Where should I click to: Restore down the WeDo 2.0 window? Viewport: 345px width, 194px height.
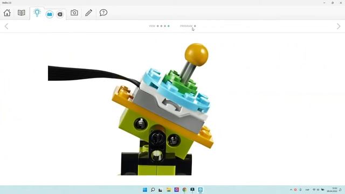pyautogui.click(x=333, y=3)
